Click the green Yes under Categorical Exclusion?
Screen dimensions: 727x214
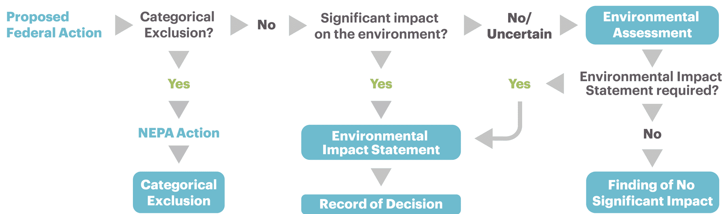coord(179,84)
